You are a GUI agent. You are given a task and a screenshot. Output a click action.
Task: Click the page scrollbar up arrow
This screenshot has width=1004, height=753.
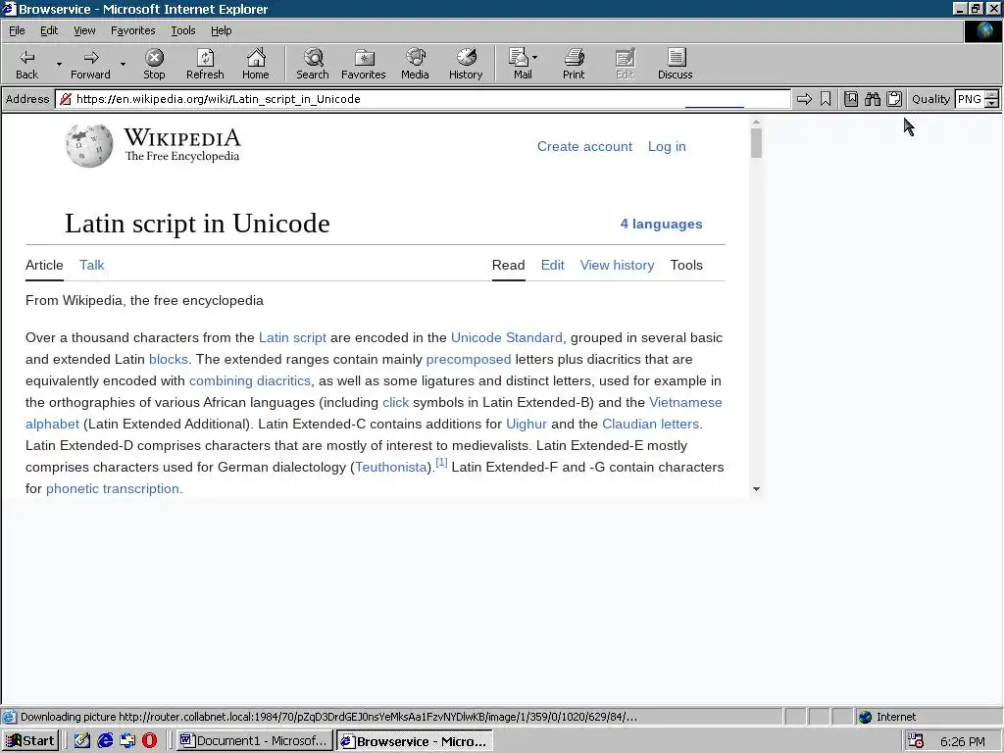[x=756, y=122]
